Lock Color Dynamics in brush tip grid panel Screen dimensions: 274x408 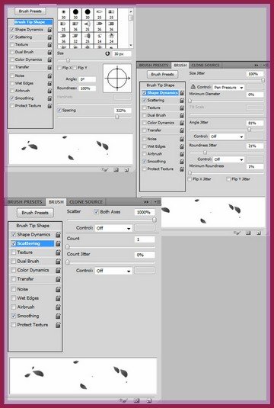49,59
